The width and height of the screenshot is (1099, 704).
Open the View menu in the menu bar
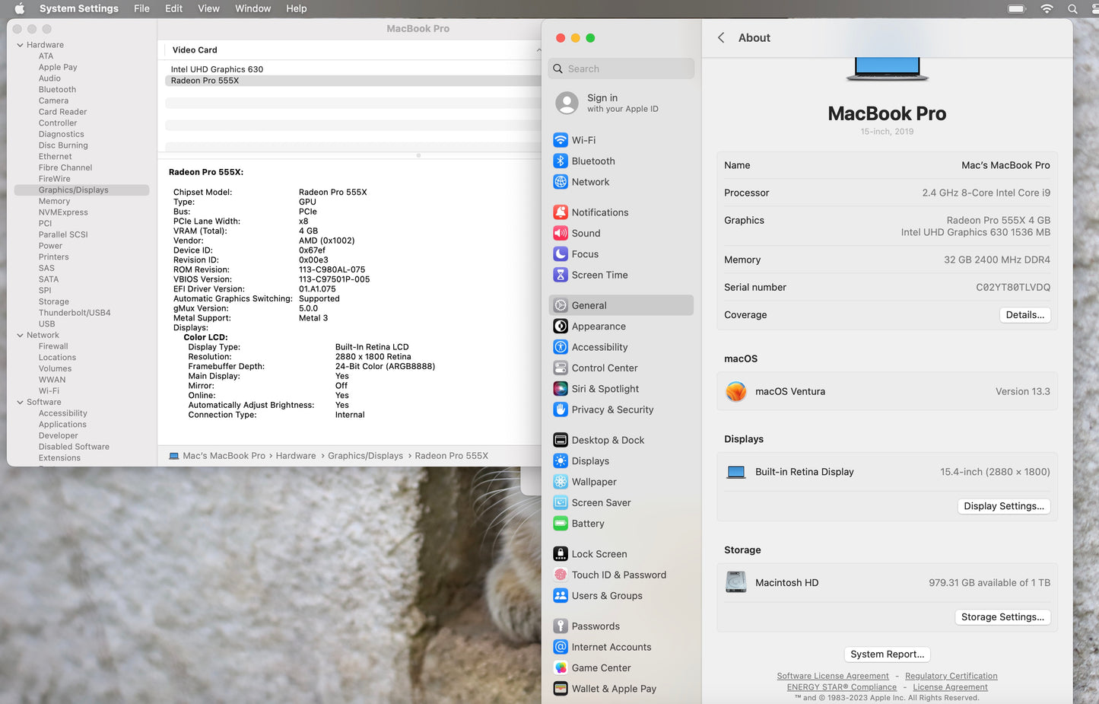pyautogui.click(x=208, y=8)
